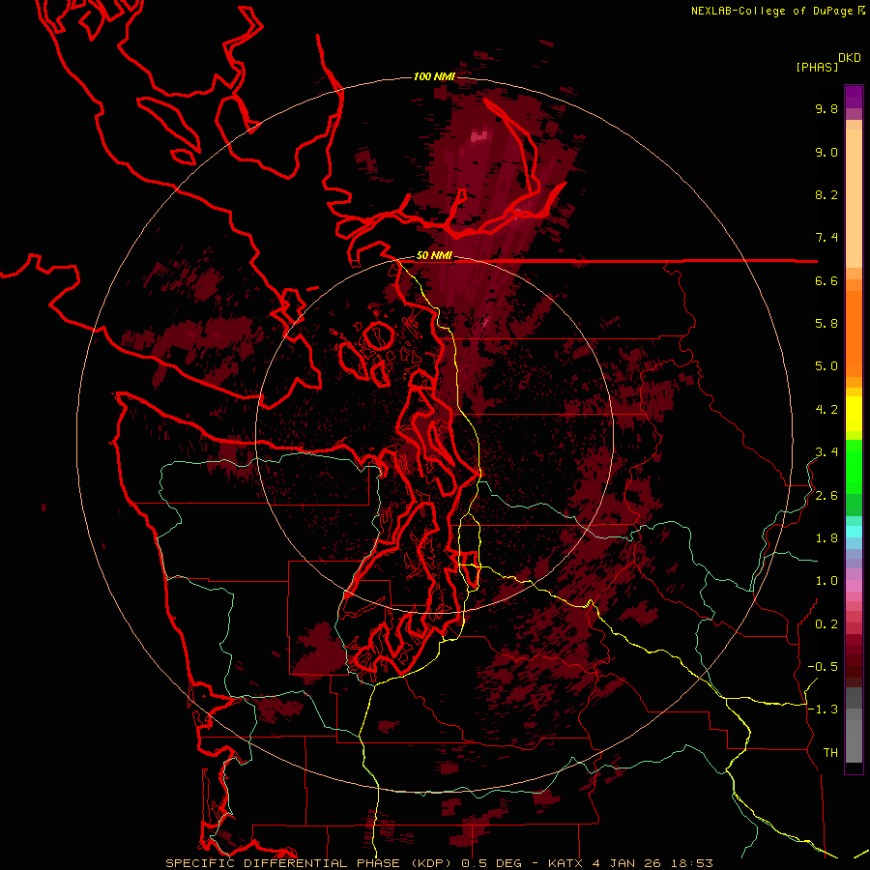Click the 9.8 value on the color scale
Screen dimensions: 870x870
[826, 108]
